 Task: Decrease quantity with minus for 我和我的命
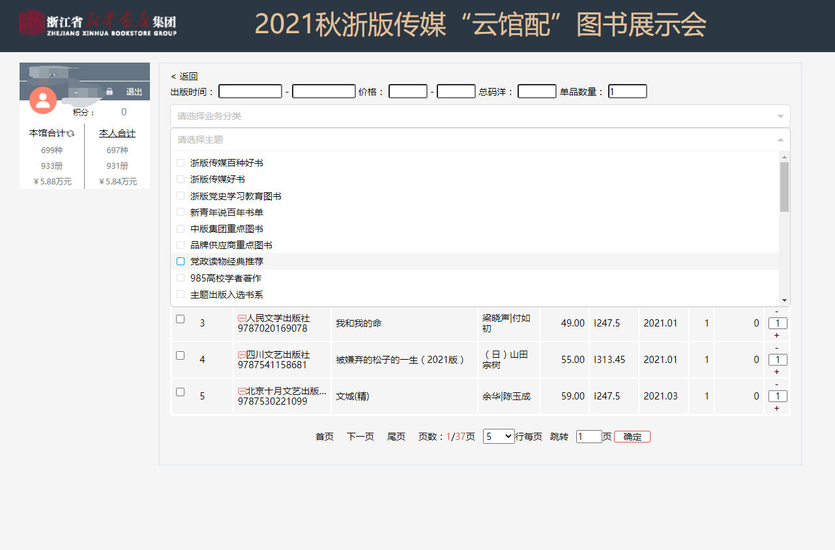click(x=776, y=311)
